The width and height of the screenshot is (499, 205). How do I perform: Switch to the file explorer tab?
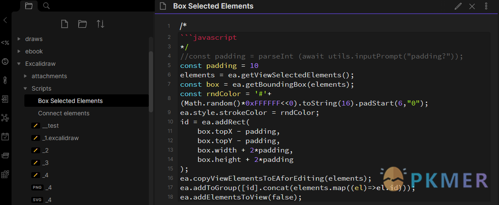(29, 6)
